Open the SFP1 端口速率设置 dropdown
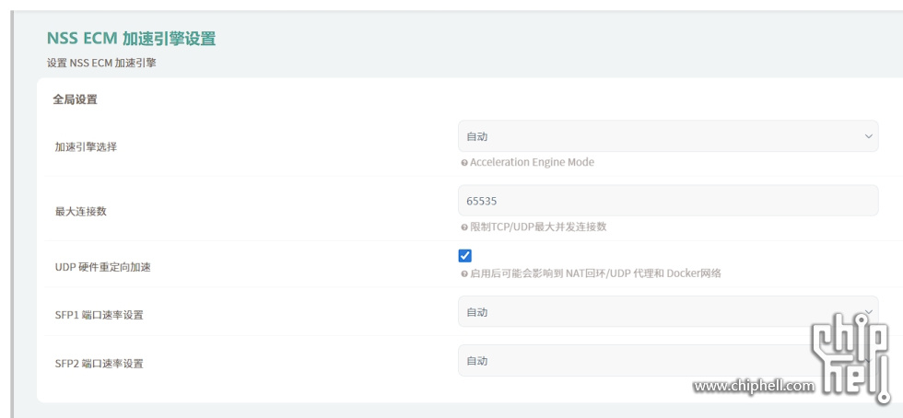The image size is (903, 418). [668, 311]
